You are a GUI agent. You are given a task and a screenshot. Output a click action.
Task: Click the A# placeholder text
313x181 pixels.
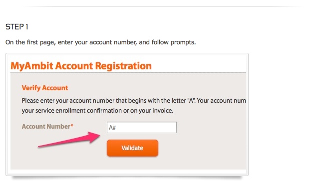(112, 128)
